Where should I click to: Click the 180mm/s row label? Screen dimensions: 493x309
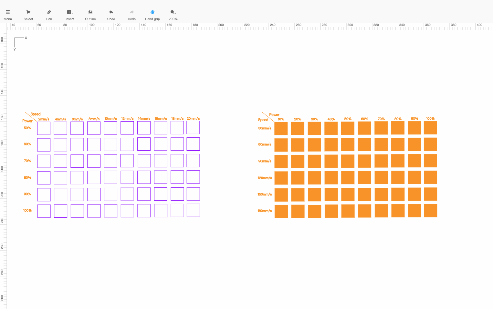pos(265,211)
